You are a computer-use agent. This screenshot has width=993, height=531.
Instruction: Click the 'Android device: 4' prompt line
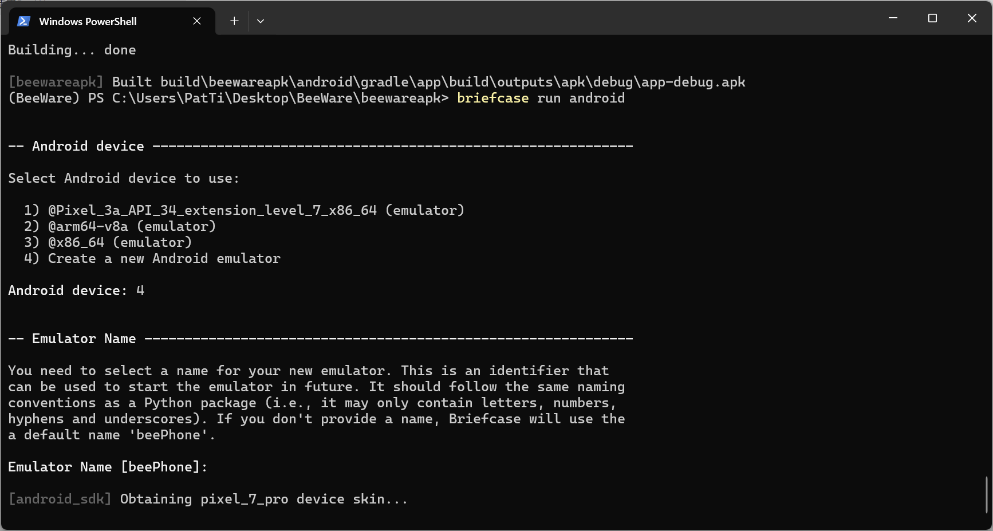point(76,290)
